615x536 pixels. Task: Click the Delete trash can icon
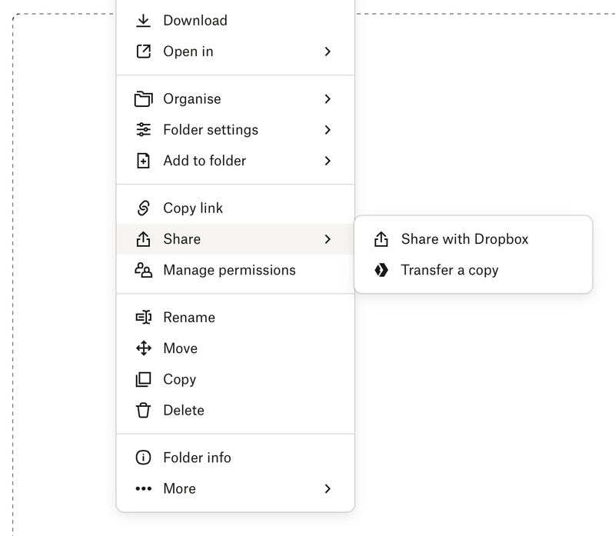[x=143, y=410]
